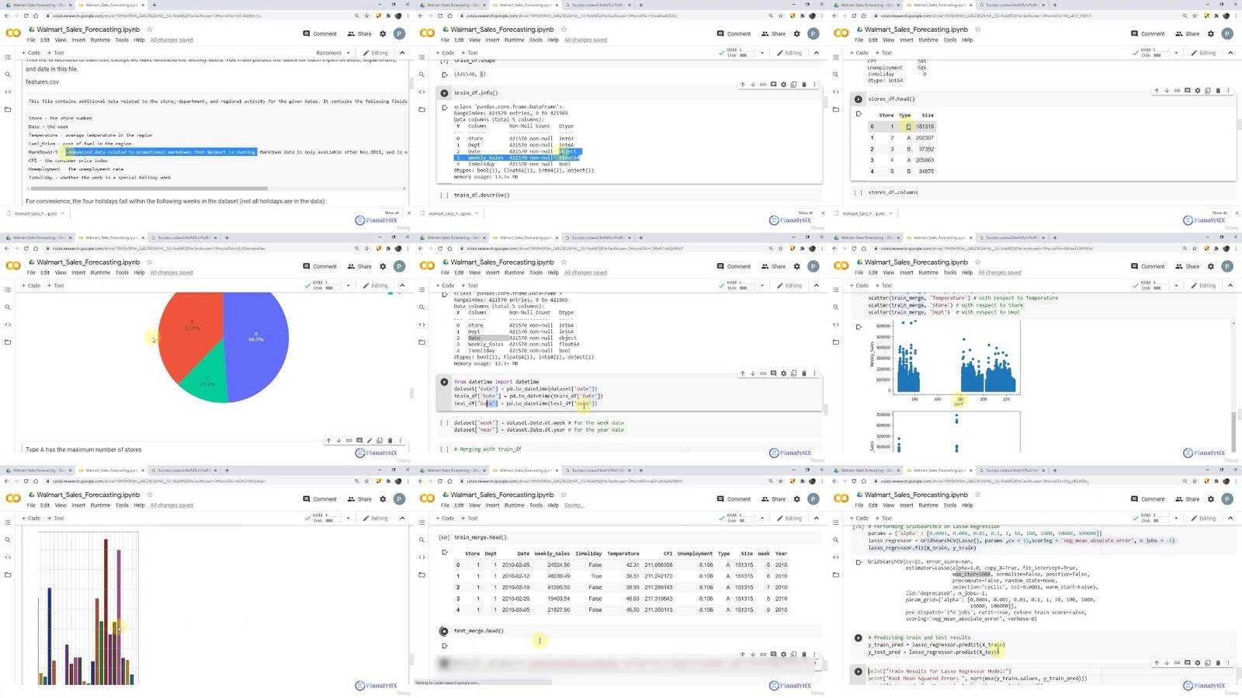The image size is (1242, 698).
Task: Collapse header chevron in pie chart panel
Action: tap(402, 286)
